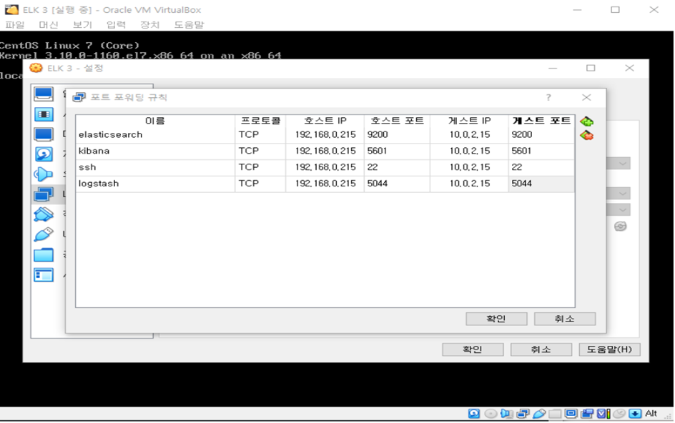Click guest port 22 cell in ssh row
This screenshot has height=423, width=675.
coord(541,167)
